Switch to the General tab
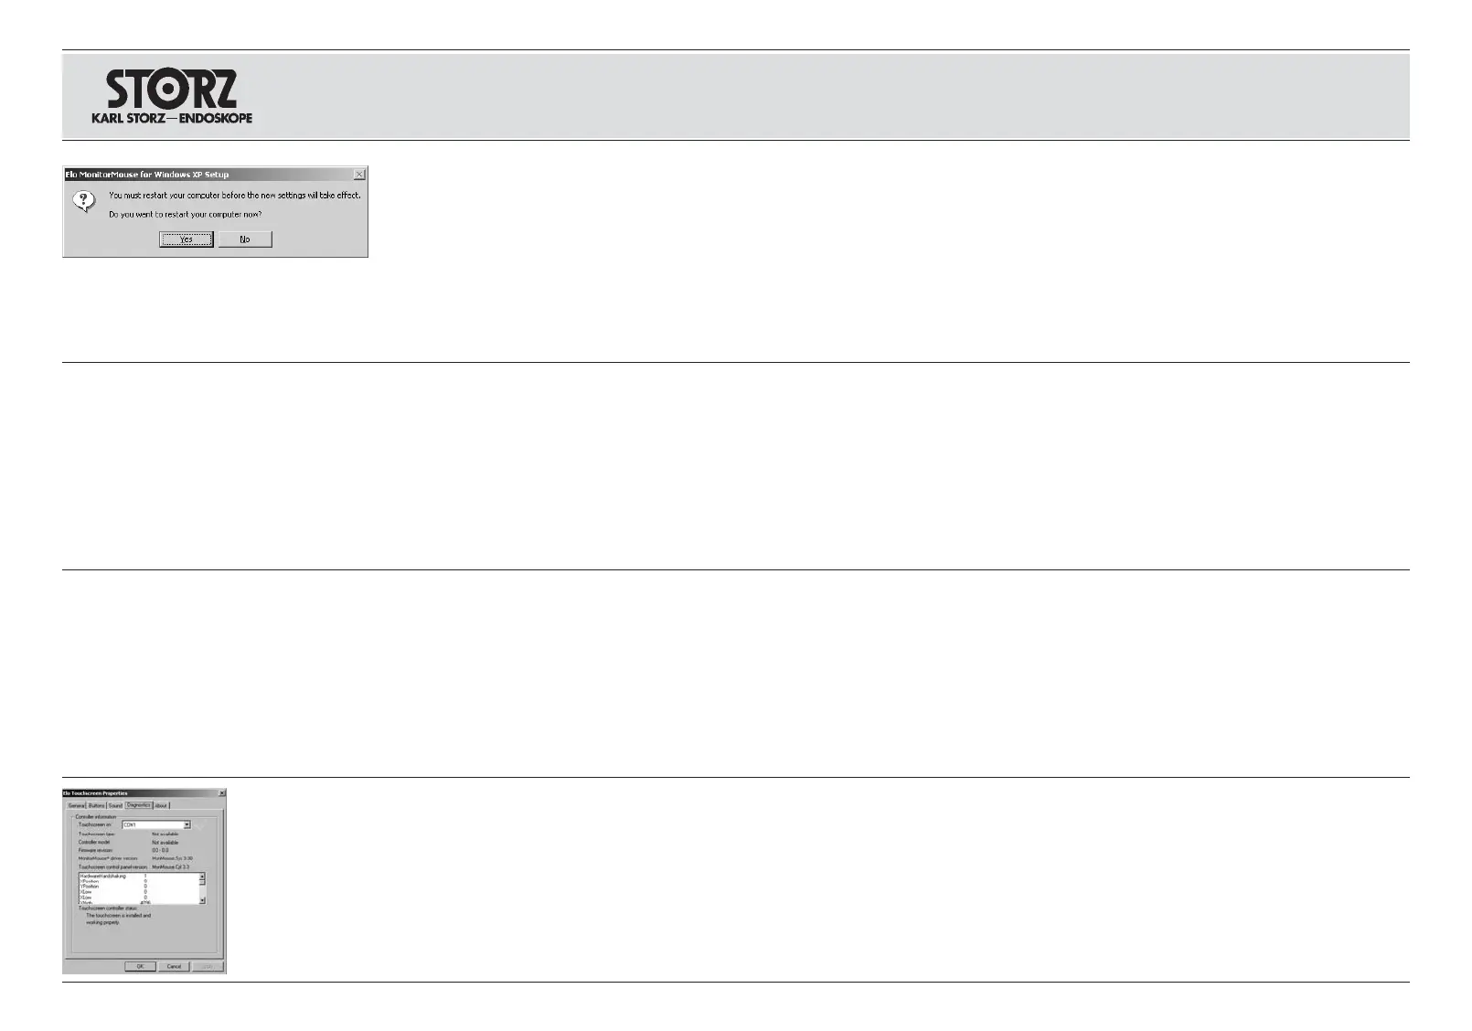This screenshot has width=1472, height=1031. [x=76, y=805]
